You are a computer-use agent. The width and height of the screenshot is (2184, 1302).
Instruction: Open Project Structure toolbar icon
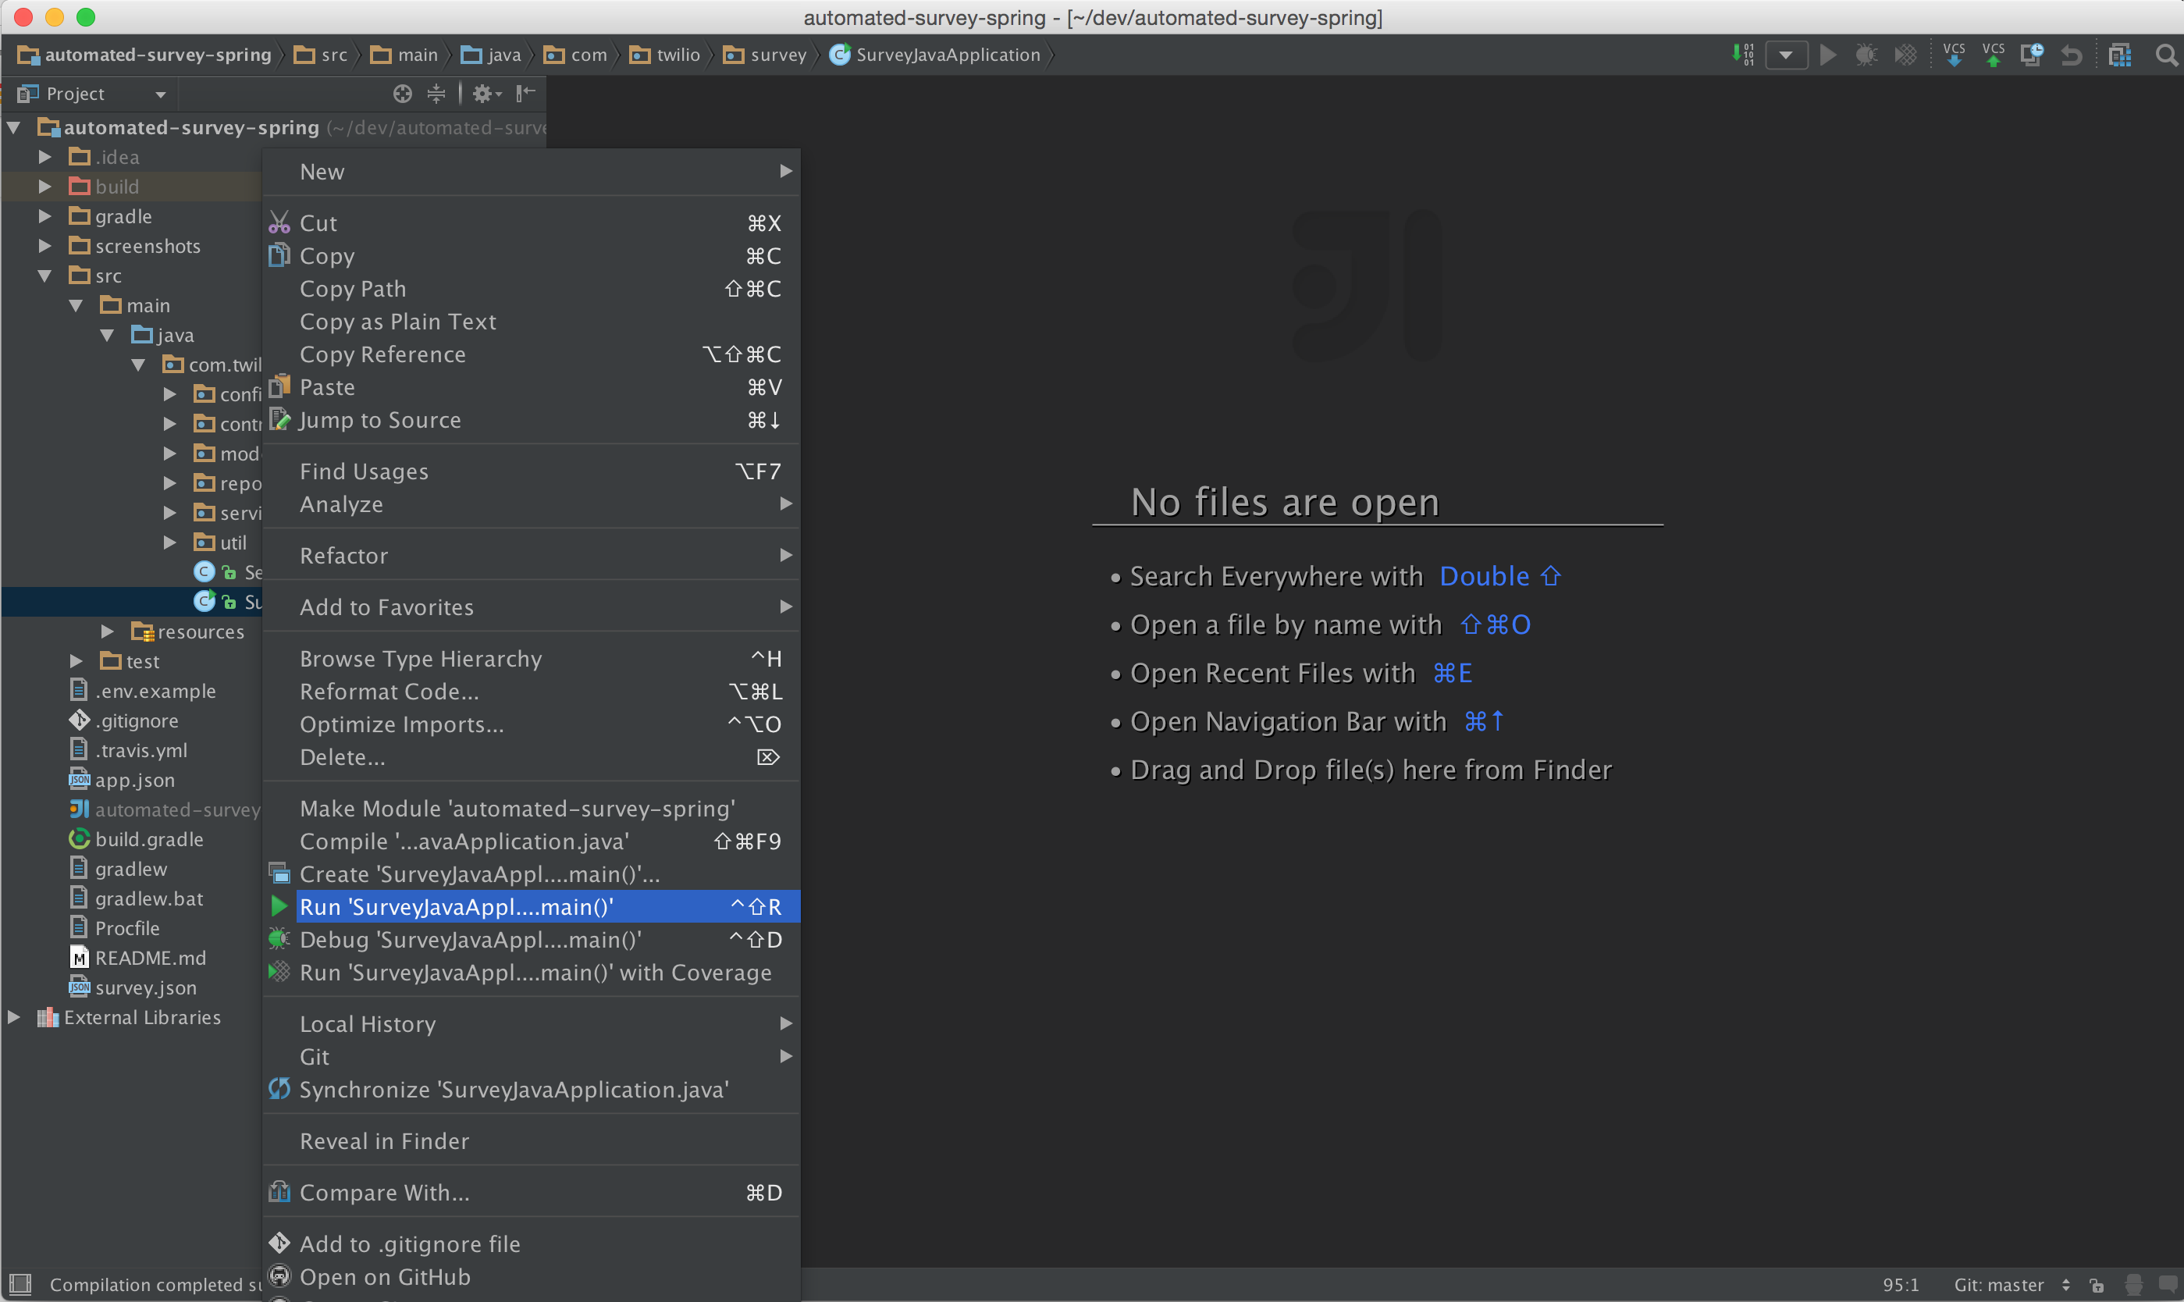[x=2120, y=55]
